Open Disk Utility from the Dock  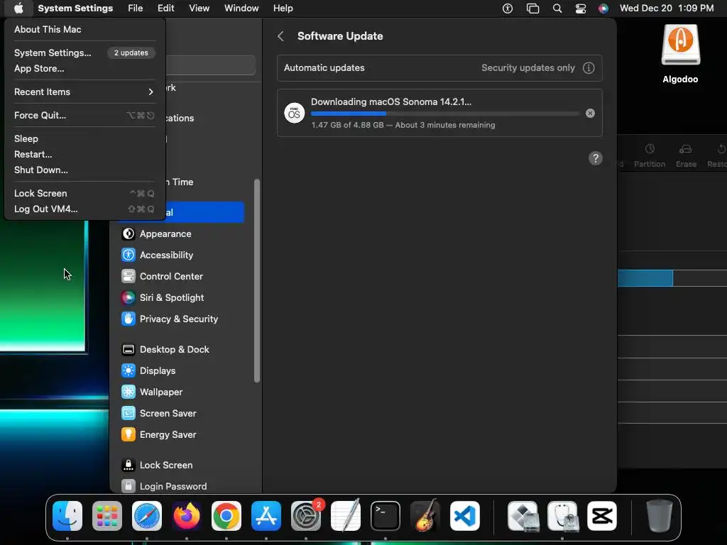tap(562, 516)
